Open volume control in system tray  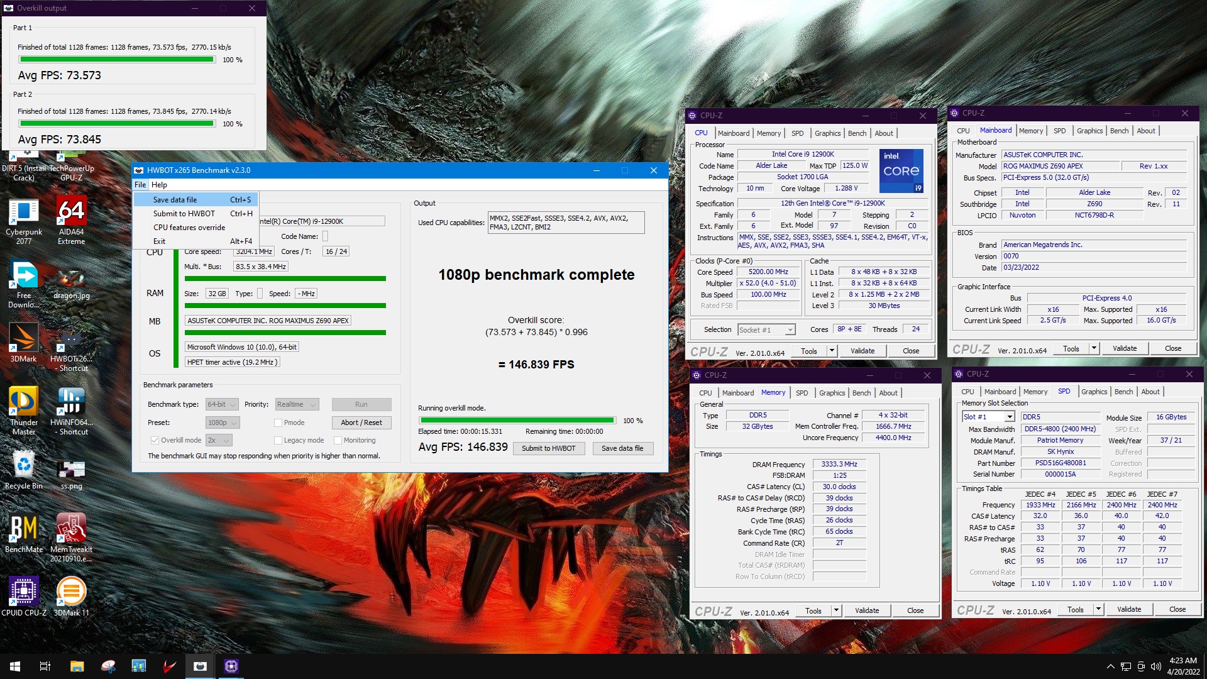coord(1155,666)
